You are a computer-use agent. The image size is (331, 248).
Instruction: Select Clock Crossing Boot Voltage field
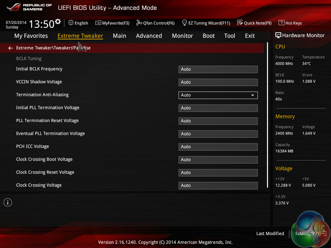[x=218, y=160]
